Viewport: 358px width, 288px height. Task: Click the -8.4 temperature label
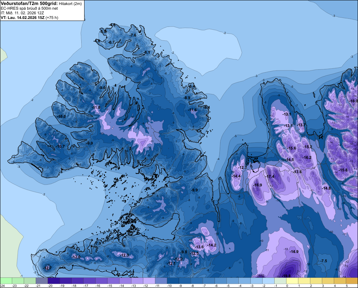point(207,107)
